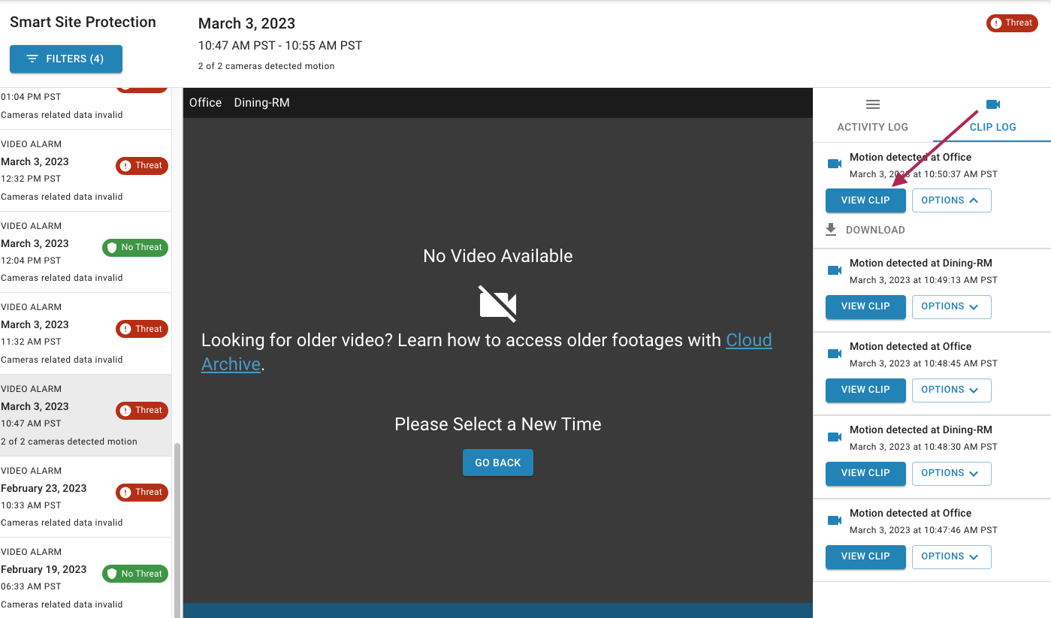
Task: Open the Filters (4) button
Action: (x=66, y=59)
